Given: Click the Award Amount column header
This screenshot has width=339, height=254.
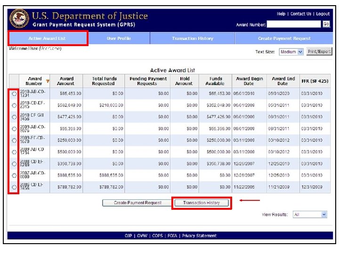Looking at the screenshot, I should point(66,81).
